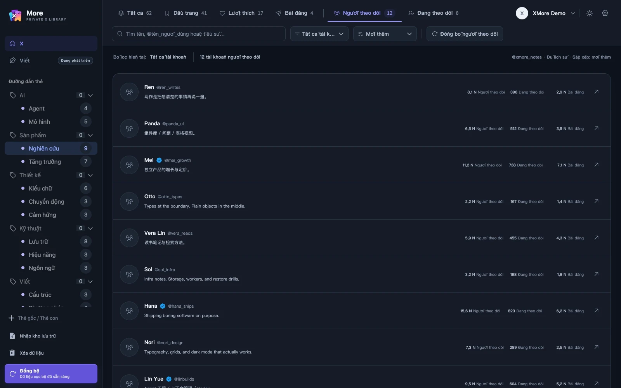
Task: Click Nori's avatar placeholder icon
Action: click(x=129, y=347)
